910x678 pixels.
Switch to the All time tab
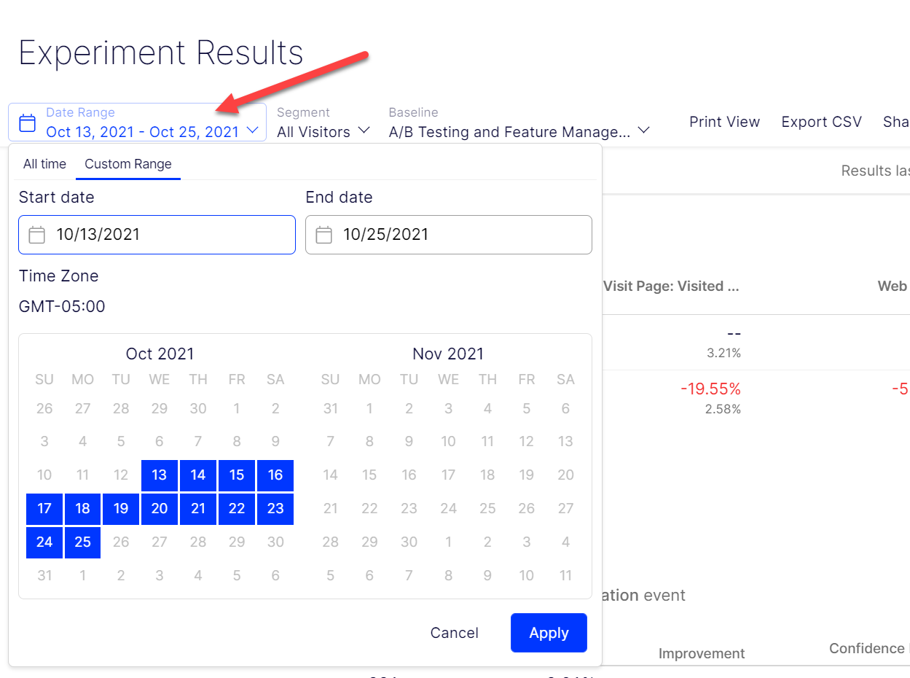(44, 164)
